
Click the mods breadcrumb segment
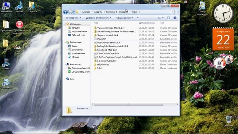pyautogui.click(x=135, y=12)
